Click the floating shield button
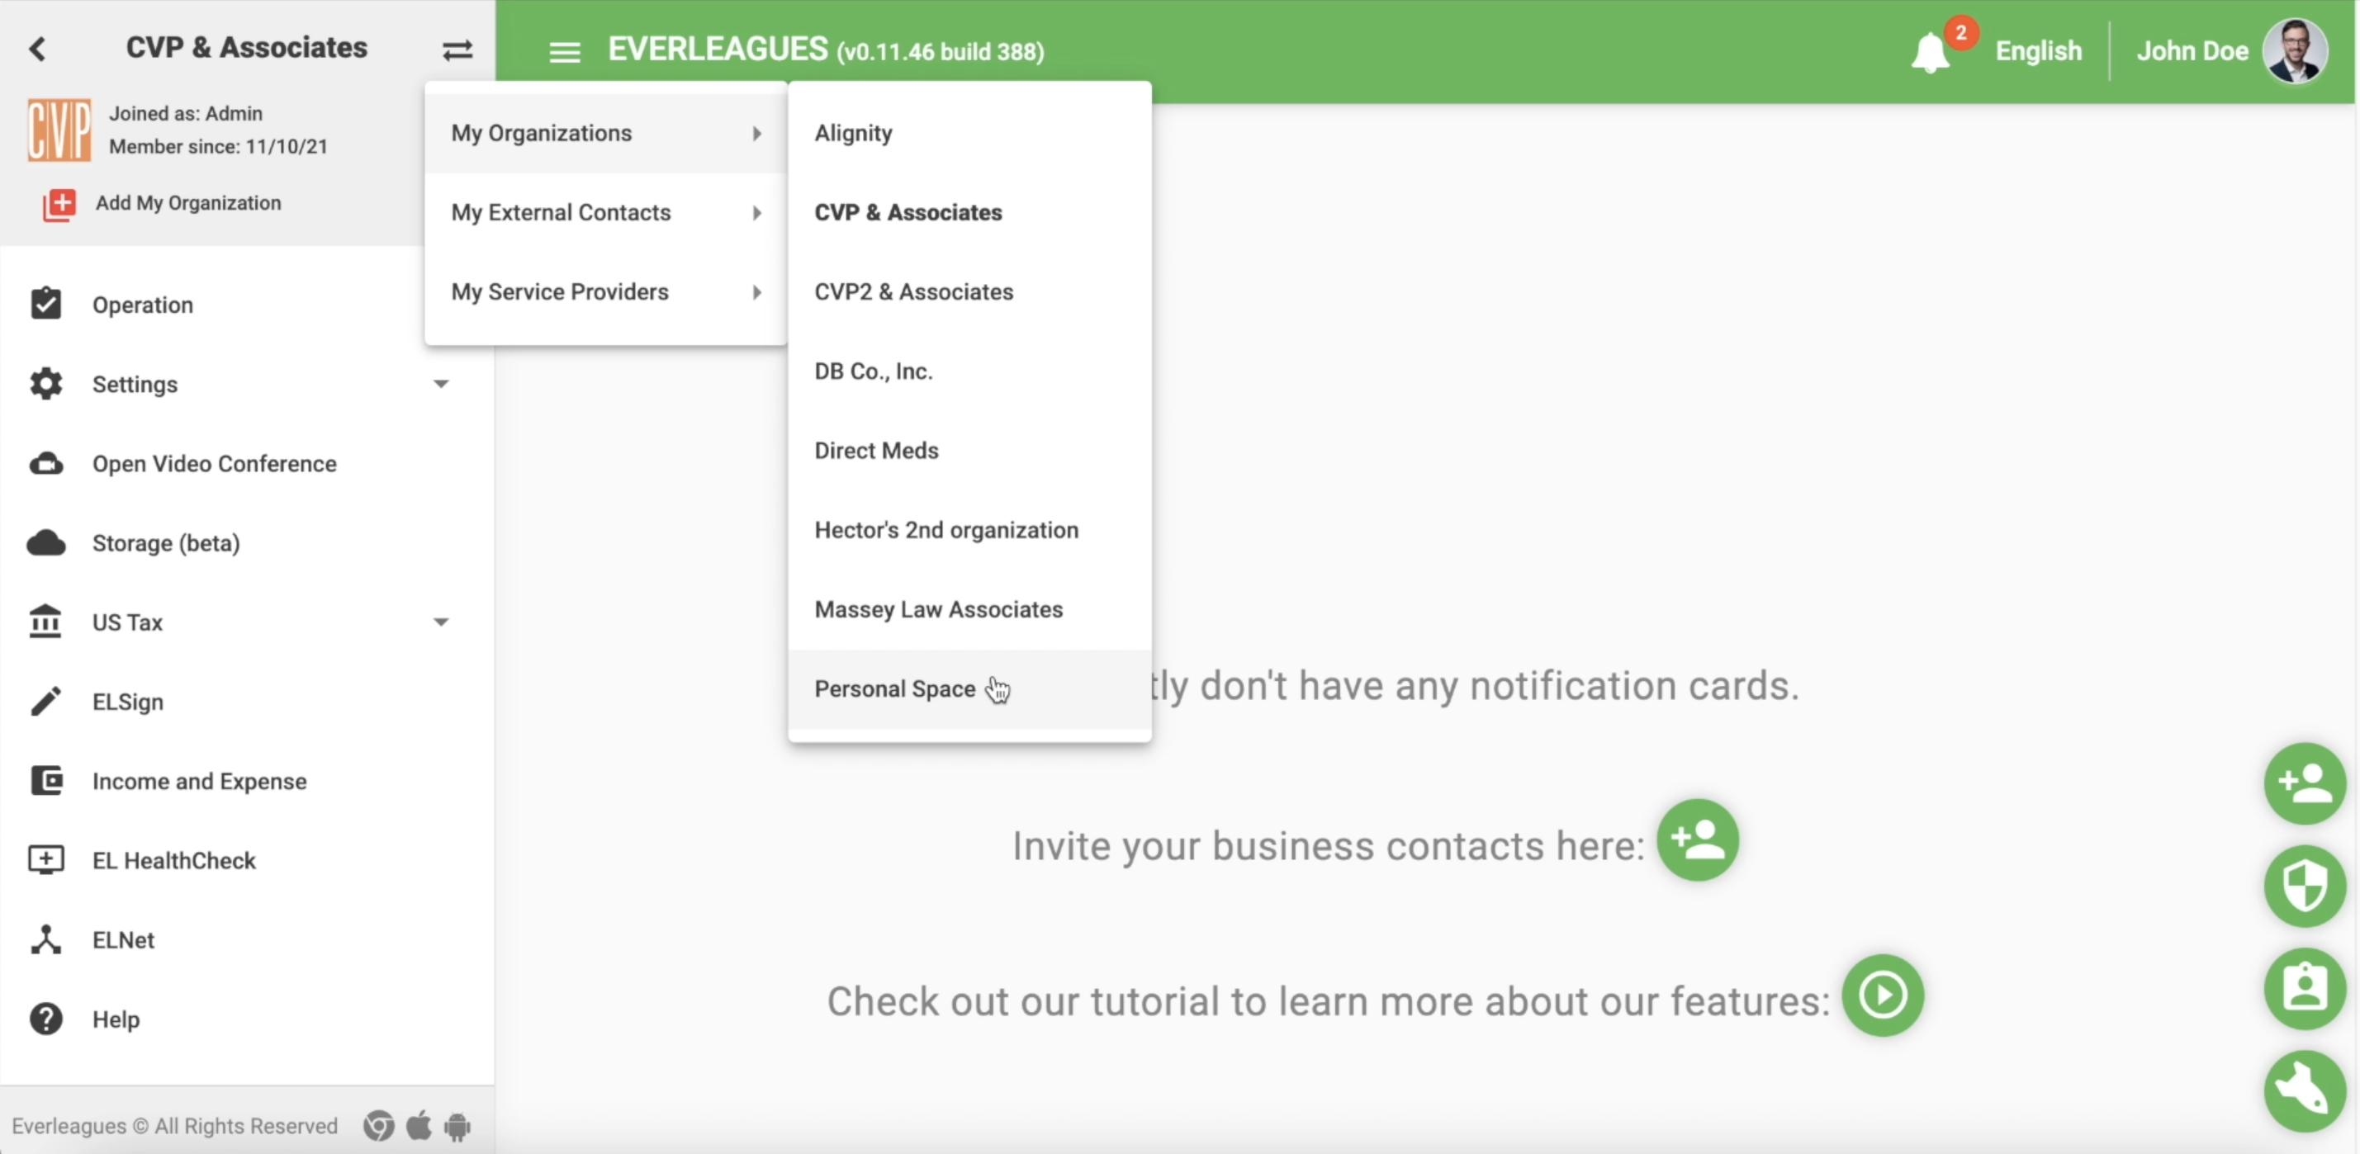The image size is (2360, 1154). pyautogui.click(x=2305, y=886)
